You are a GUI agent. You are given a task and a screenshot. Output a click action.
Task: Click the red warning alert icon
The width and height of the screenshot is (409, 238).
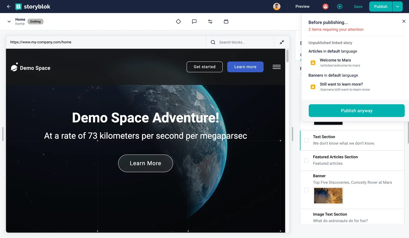click(x=325, y=7)
